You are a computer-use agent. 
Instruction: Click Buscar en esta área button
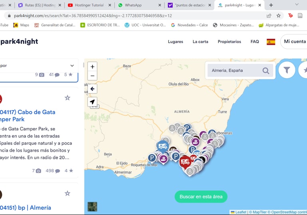click(x=201, y=197)
